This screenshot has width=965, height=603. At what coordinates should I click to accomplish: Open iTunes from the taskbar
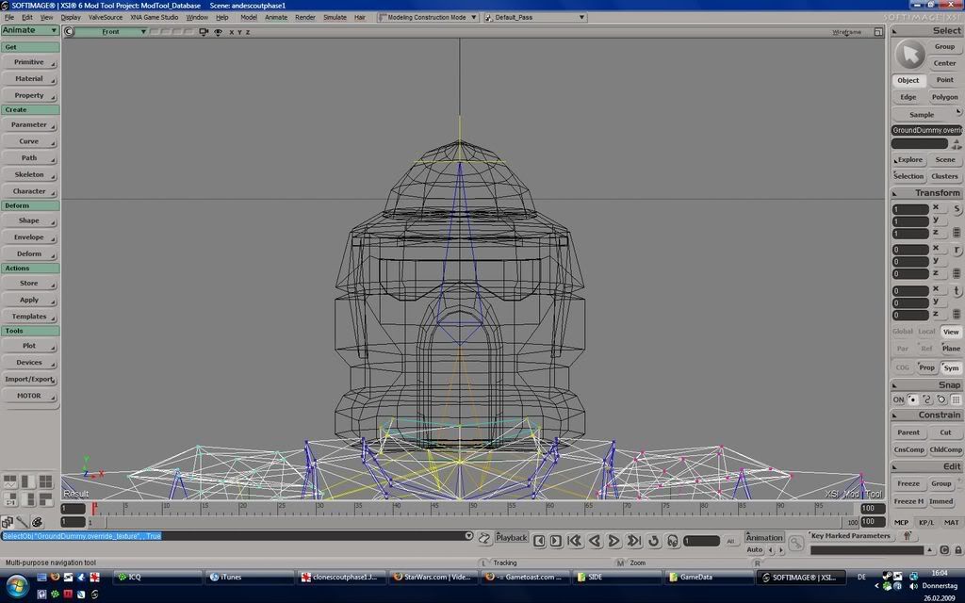coord(248,578)
